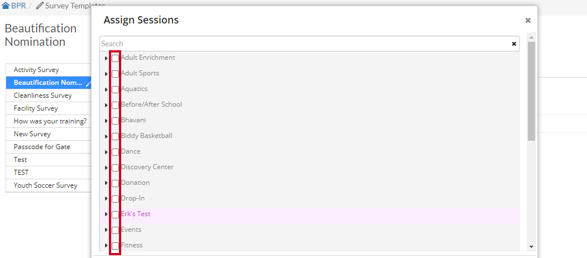This screenshot has height=258, width=587.
Task: Click the scrollbar down arrow
Action: pos(531,247)
